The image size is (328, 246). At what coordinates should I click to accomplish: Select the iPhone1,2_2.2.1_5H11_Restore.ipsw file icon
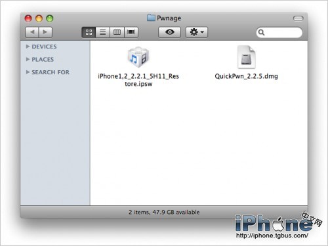pyautogui.click(x=138, y=57)
